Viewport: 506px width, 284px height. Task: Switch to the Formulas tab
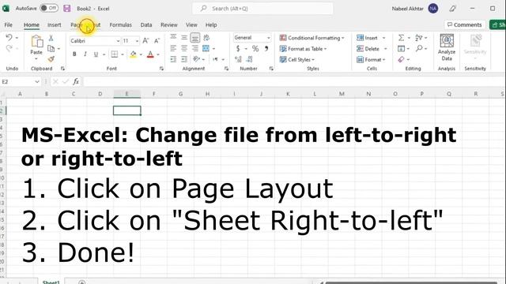[121, 24]
